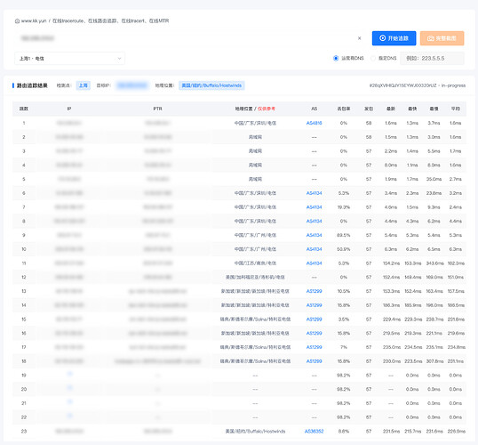Click the 226.0ms average value in hop 23
The height and width of the screenshot is (445, 478).
coord(457,432)
